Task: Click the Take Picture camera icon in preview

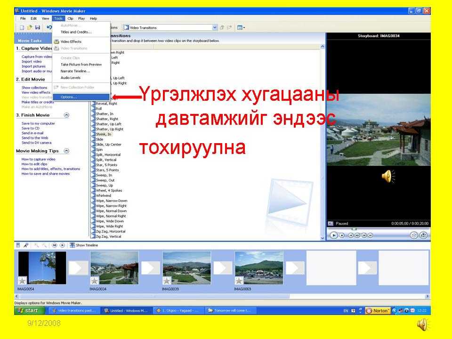Action: point(424,235)
